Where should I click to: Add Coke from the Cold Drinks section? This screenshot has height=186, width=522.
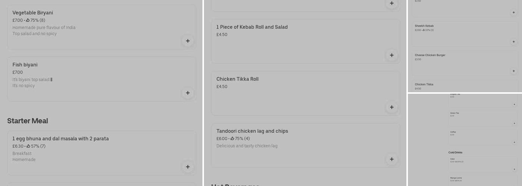[514, 170]
